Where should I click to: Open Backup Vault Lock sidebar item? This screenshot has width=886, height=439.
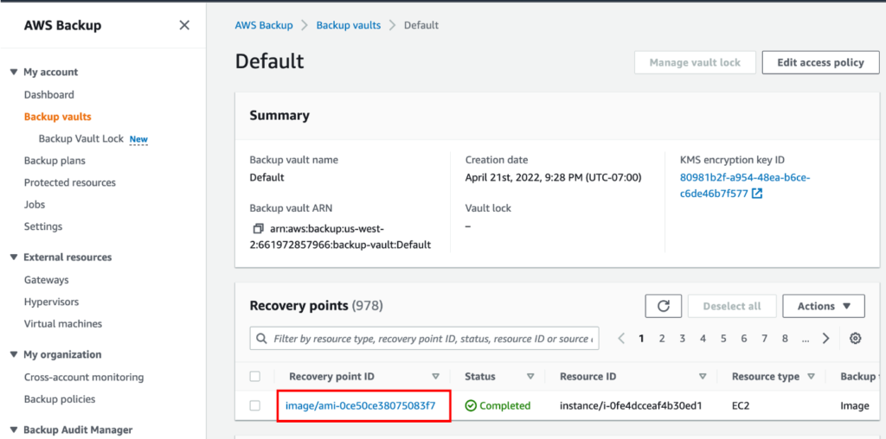click(x=80, y=139)
